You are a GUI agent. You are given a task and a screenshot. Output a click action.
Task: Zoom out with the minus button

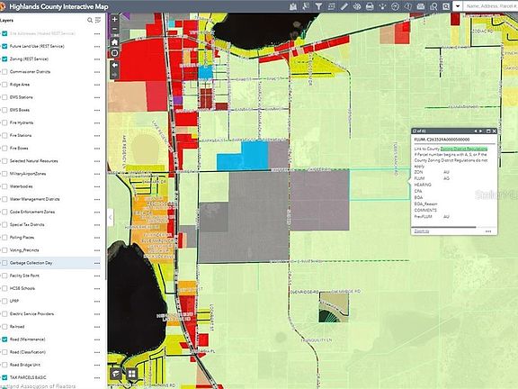[x=114, y=29]
